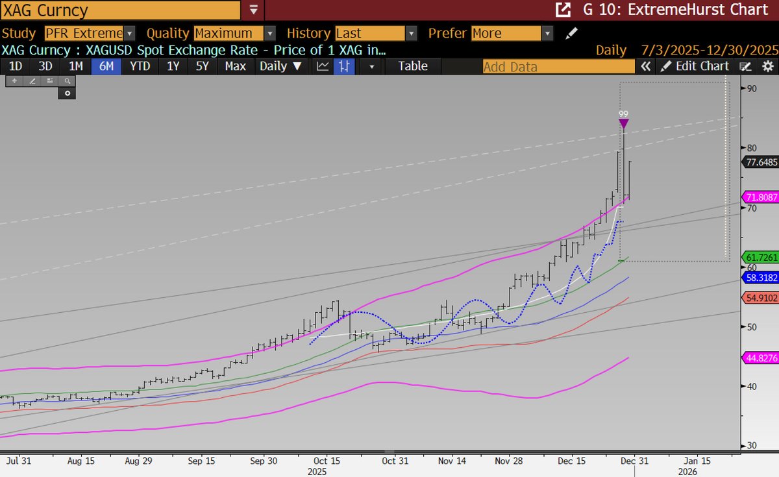Open the annotate drawing tool

pyautogui.click(x=32, y=80)
